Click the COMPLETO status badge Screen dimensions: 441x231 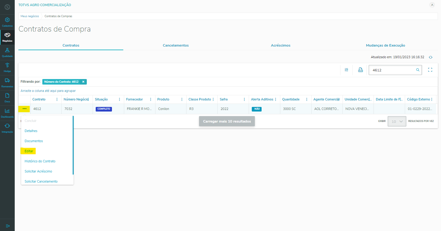104,109
